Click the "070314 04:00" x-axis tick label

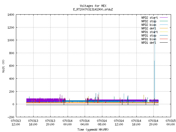84,123
